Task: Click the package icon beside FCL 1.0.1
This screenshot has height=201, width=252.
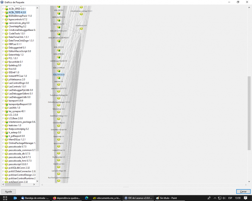Action: click(6, 58)
